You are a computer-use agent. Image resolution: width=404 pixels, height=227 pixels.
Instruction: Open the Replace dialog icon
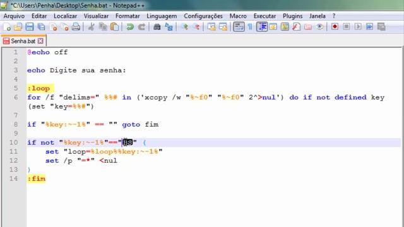click(169, 26)
